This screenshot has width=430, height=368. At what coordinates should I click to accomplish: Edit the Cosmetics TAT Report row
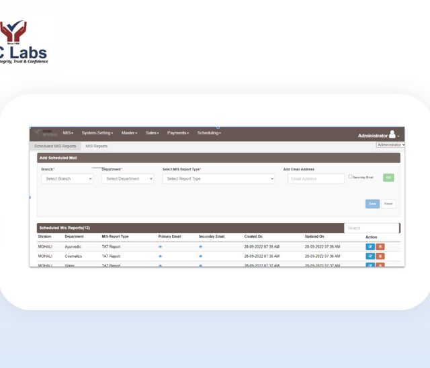click(370, 257)
